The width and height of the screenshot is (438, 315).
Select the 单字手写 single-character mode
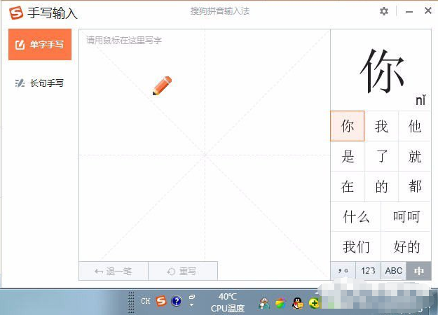point(40,44)
